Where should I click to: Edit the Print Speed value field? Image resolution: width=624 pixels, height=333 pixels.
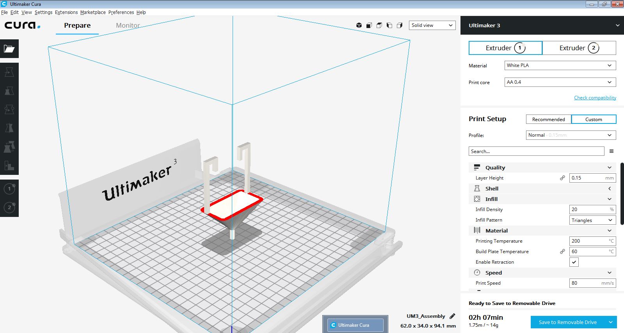coord(592,283)
